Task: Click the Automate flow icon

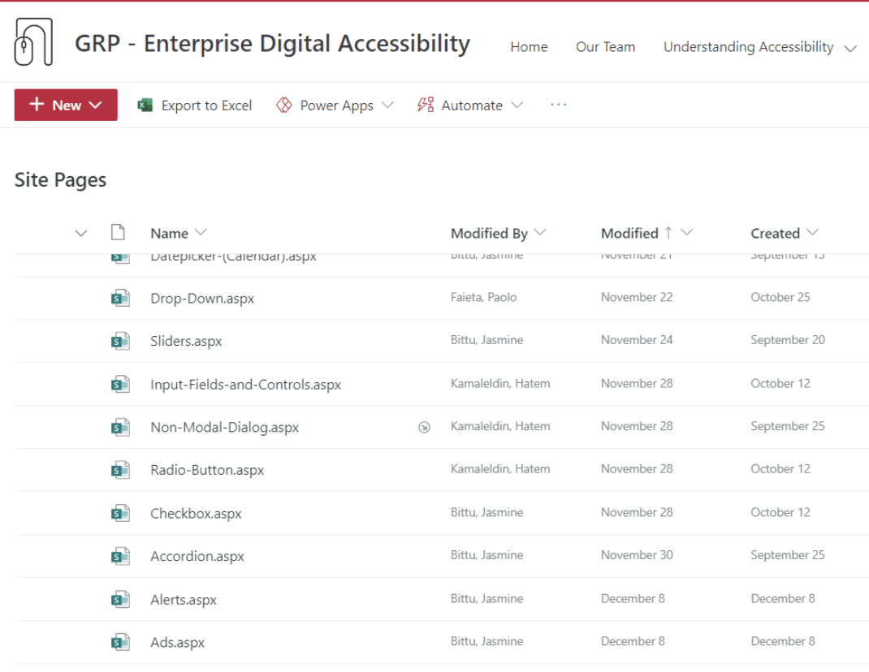Action: pyautogui.click(x=426, y=106)
